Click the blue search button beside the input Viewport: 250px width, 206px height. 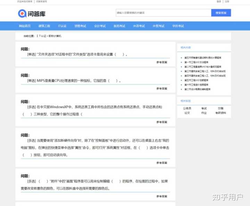[x=221, y=13]
